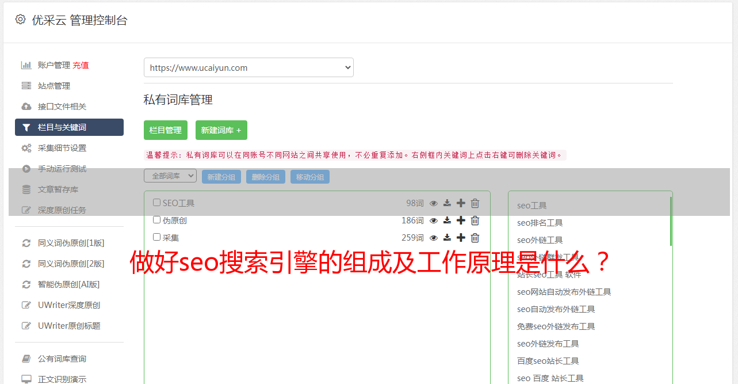The height and width of the screenshot is (384, 738).
Task: Click the 移动分组 button
Action: 310,177
